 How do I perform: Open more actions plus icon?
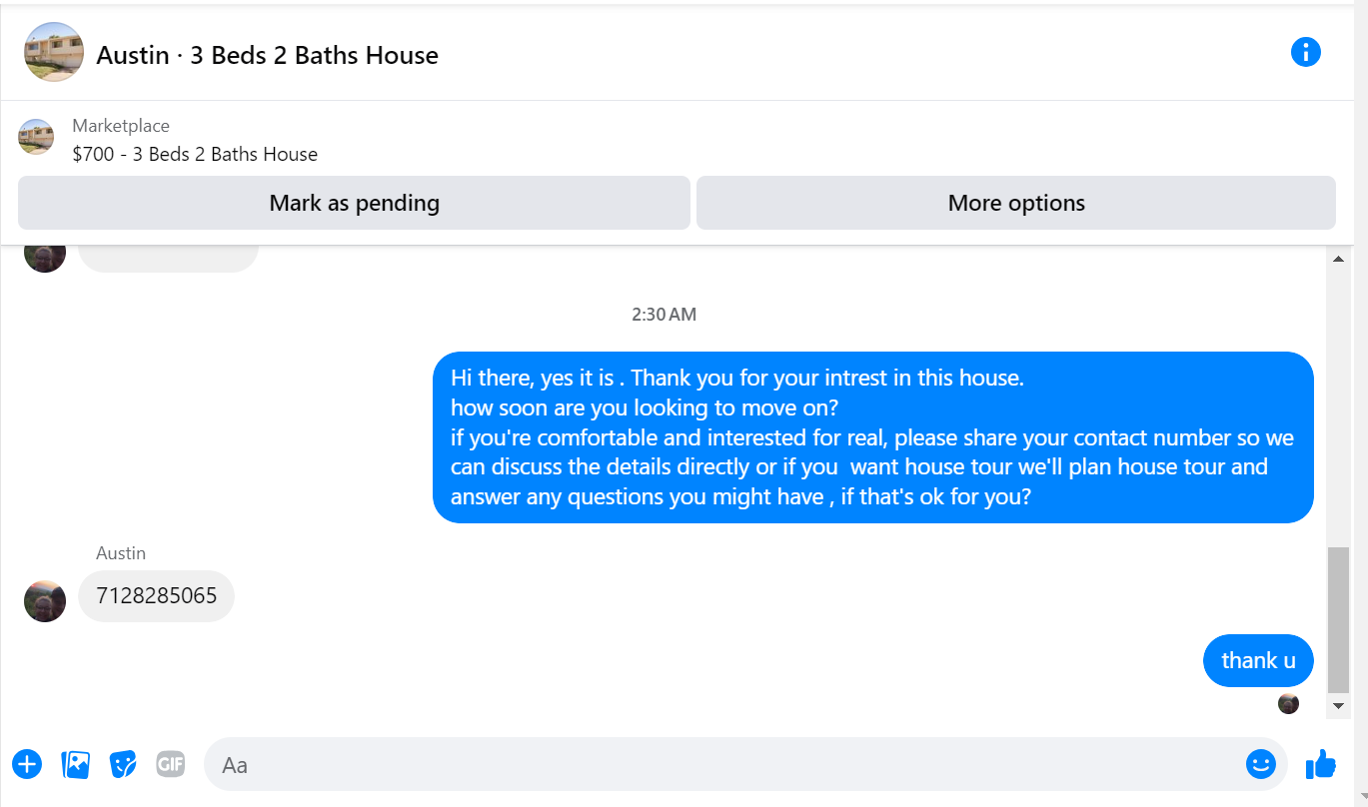(x=27, y=765)
